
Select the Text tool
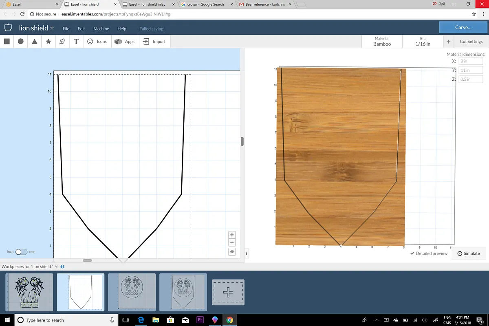(x=76, y=42)
